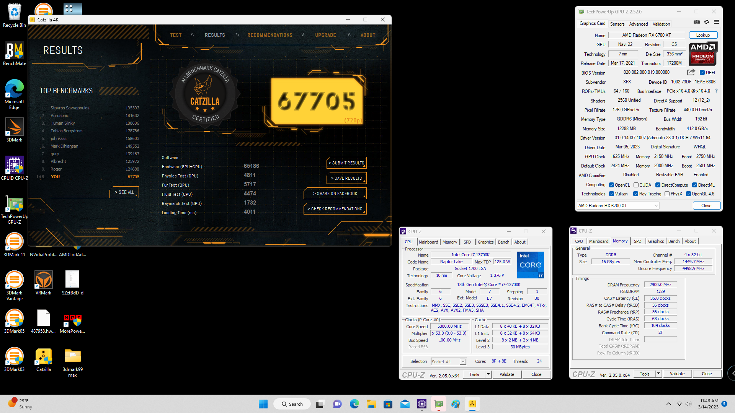
Task: Open File Explorer from taskbar
Action: [x=371, y=404]
